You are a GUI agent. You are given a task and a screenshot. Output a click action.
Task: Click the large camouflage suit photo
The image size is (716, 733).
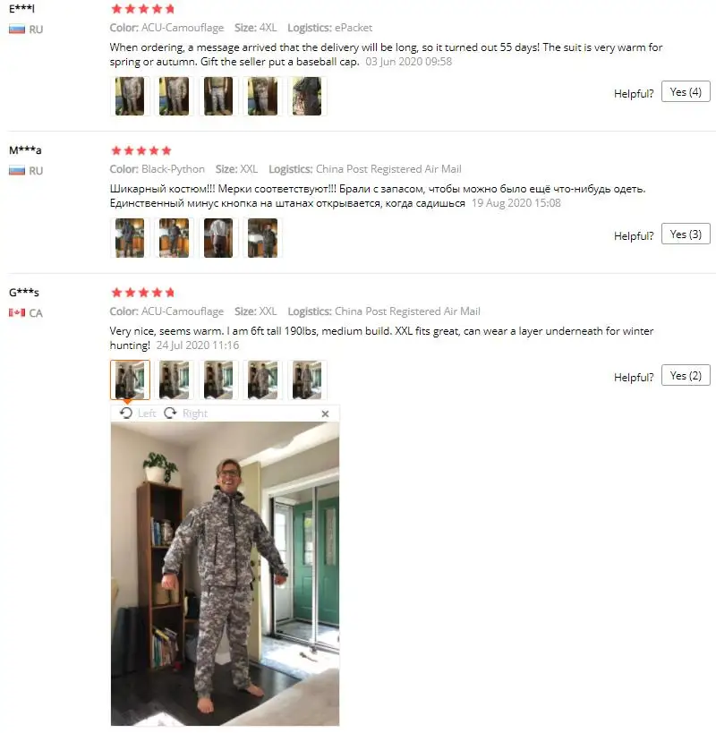226,574
